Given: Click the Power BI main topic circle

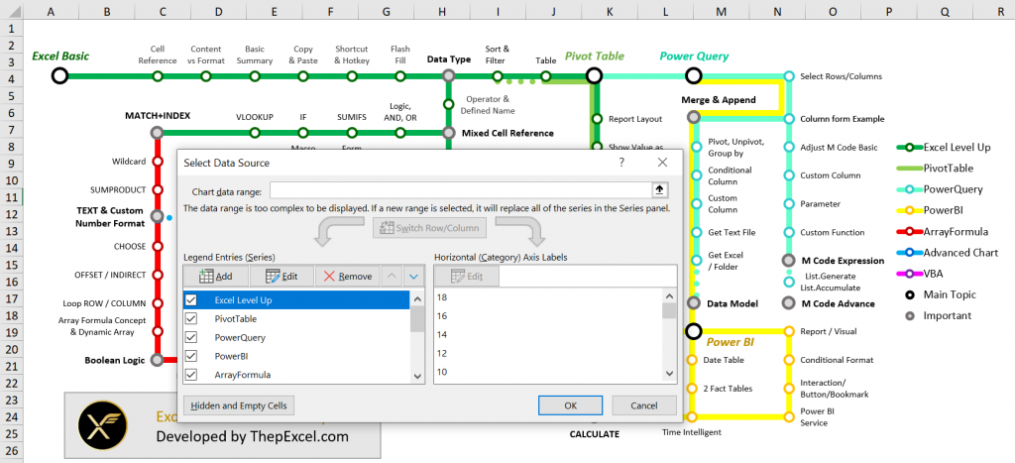Looking at the screenshot, I should tap(693, 331).
